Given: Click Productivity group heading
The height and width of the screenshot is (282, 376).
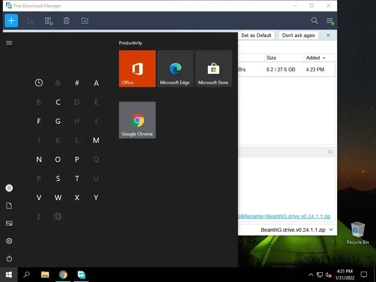Looking at the screenshot, I should [130, 43].
